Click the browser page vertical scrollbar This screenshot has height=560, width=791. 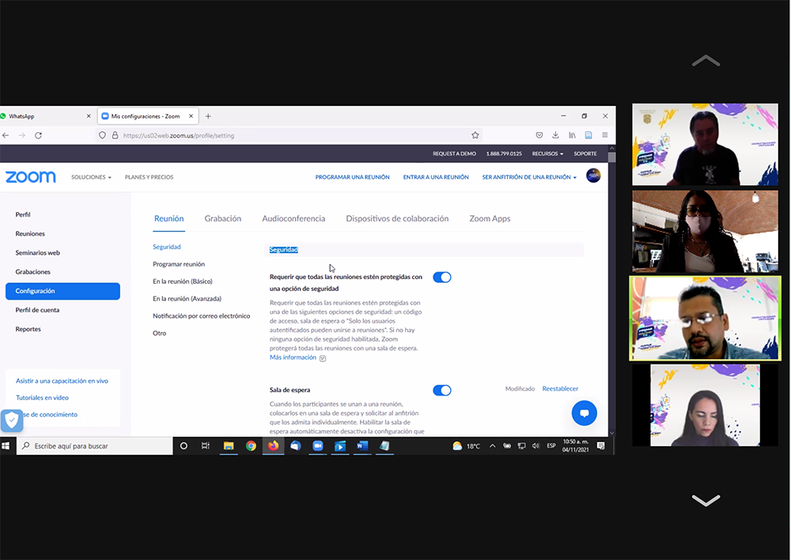point(611,277)
